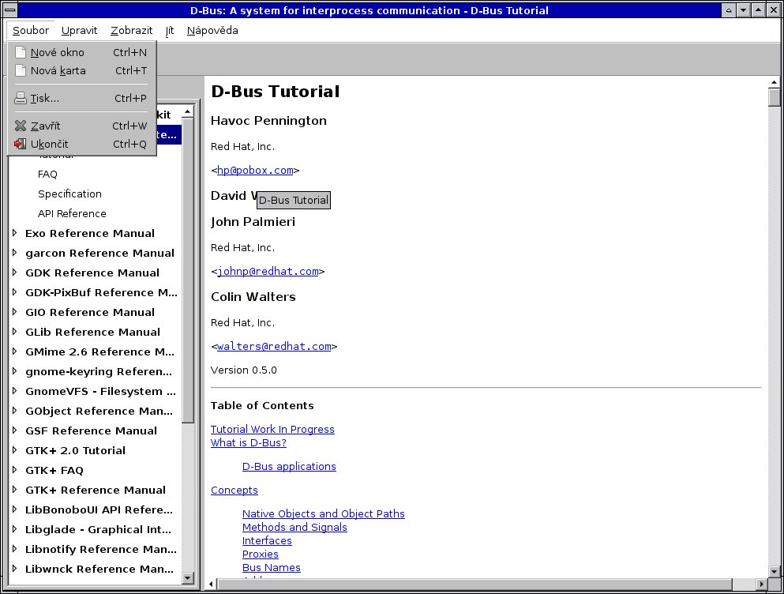Select Specification in the sidebar tree

pos(69,194)
